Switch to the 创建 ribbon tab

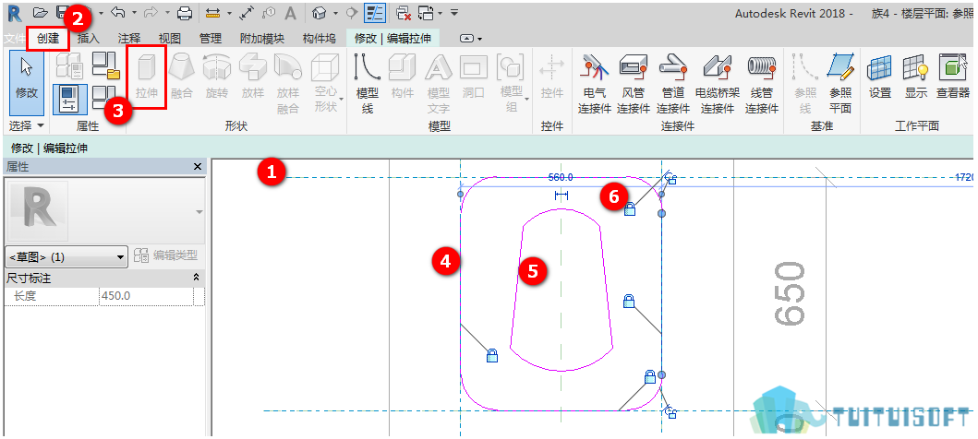point(48,39)
